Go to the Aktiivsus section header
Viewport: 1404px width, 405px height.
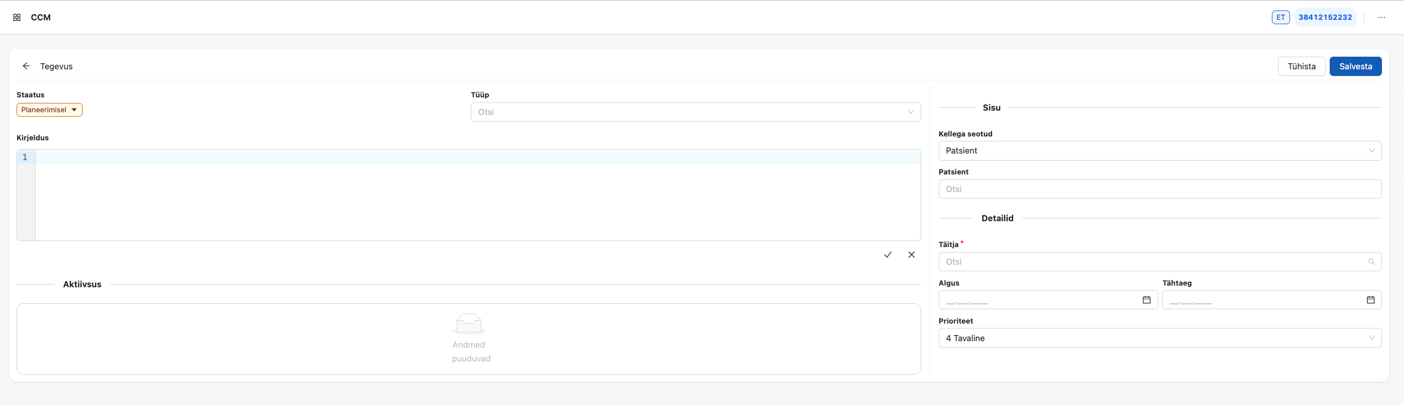pyautogui.click(x=83, y=284)
